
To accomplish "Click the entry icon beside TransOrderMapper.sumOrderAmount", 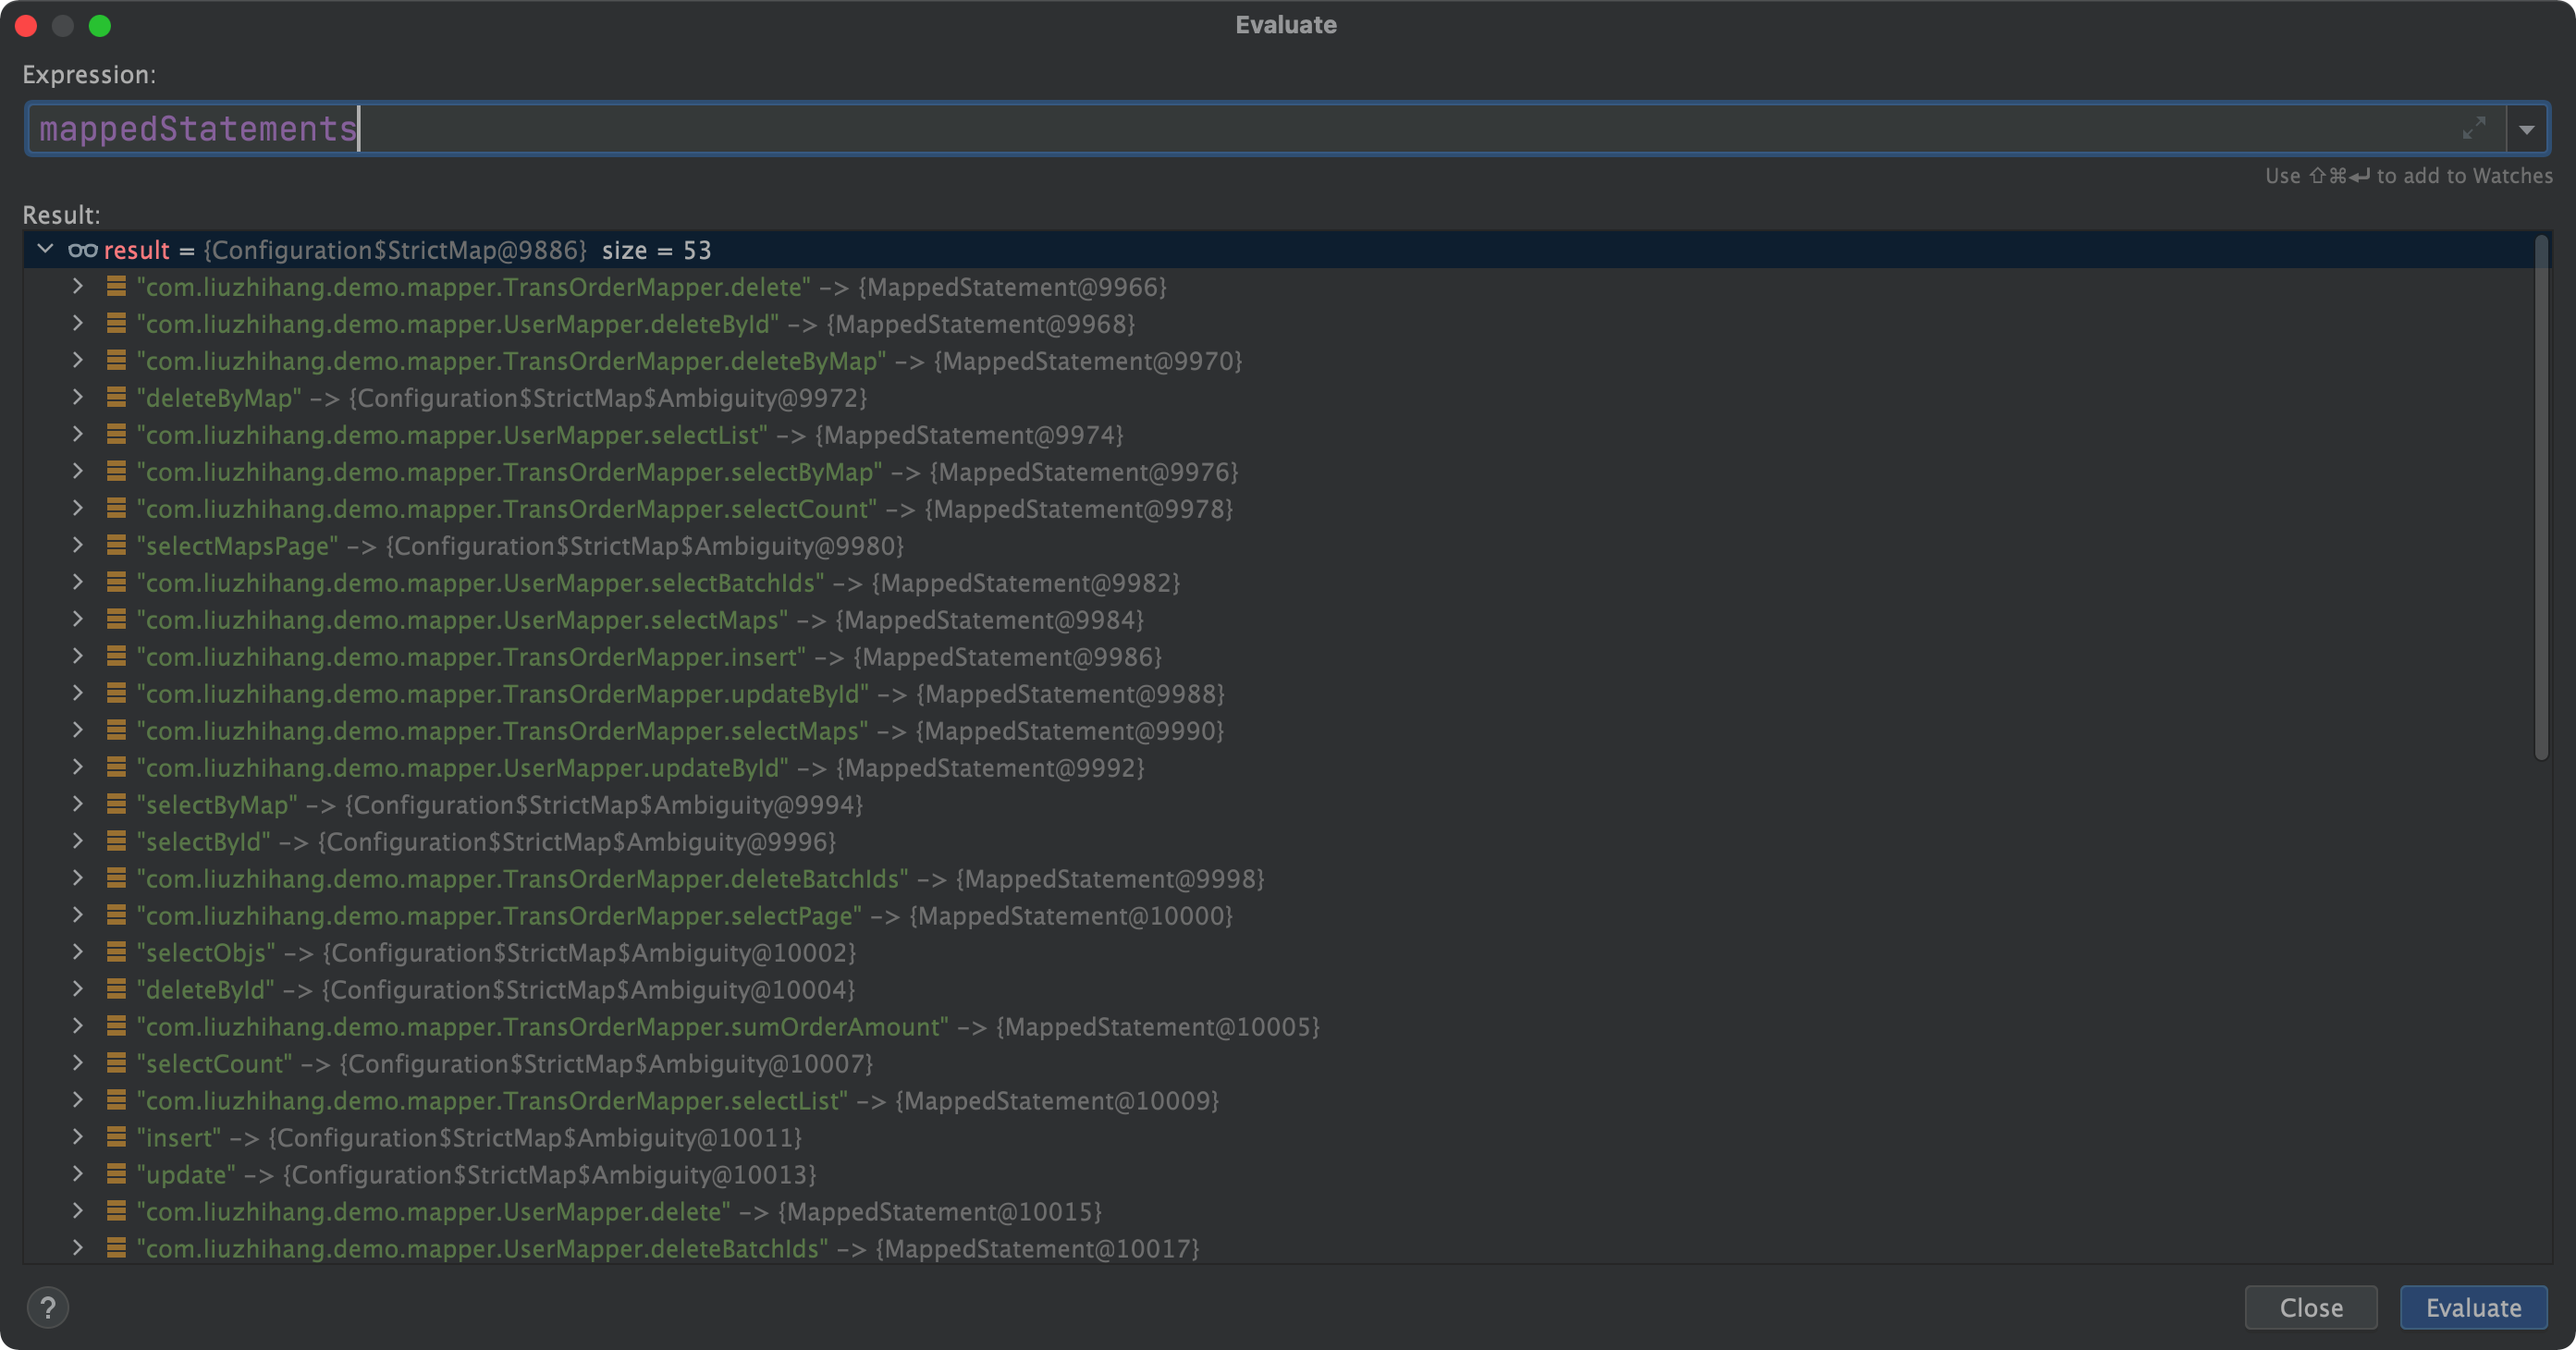I will (x=116, y=1026).
